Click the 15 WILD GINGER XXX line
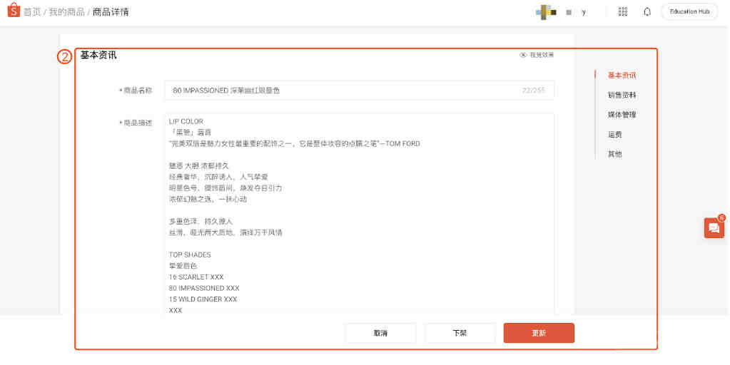The height and width of the screenshot is (365, 730). [x=203, y=299]
